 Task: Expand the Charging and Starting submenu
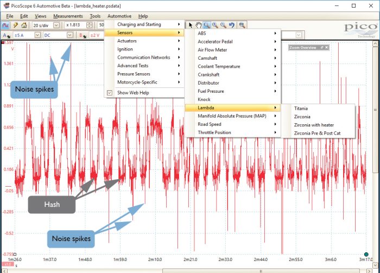point(144,24)
